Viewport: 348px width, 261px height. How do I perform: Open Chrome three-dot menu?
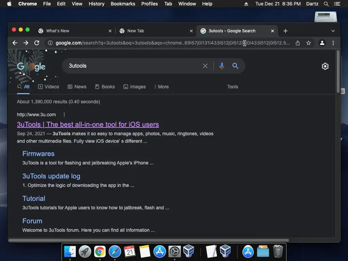click(333, 43)
